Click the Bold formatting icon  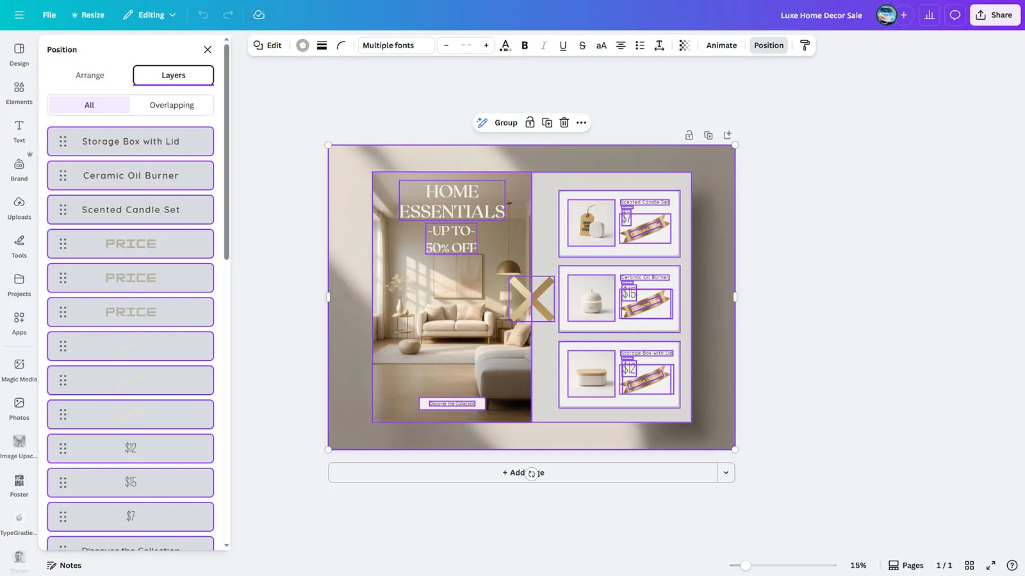[x=525, y=45]
